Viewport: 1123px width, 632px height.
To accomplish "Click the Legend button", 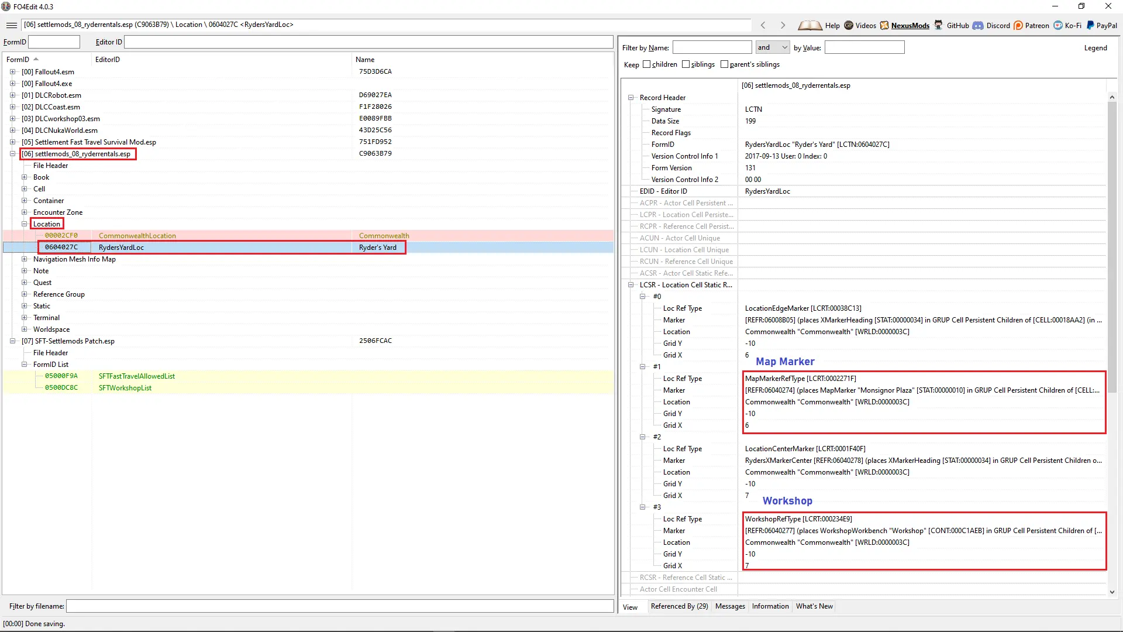I will (x=1095, y=48).
